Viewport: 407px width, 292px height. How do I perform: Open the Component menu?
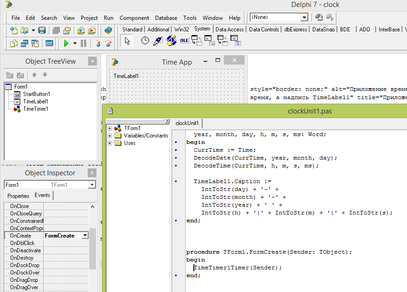pyautogui.click(x=134, y=18)
